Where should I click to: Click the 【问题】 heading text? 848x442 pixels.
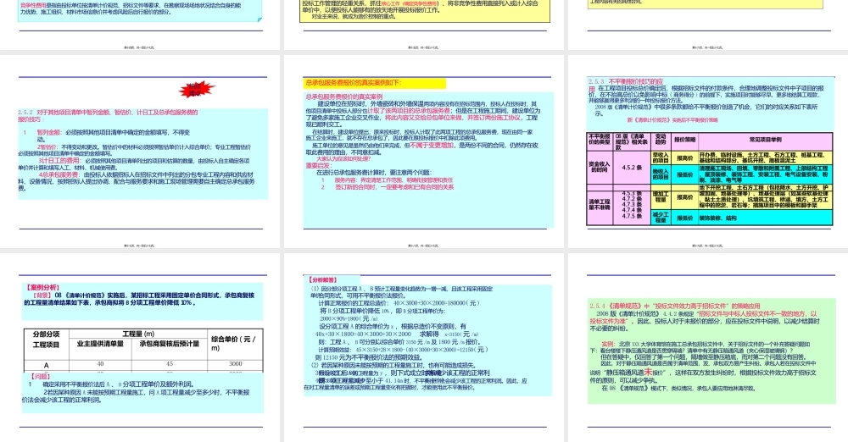tap(41, 374)
